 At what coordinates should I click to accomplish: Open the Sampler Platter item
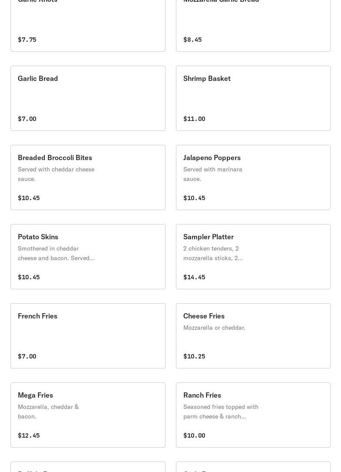click(x=253, y=257)
